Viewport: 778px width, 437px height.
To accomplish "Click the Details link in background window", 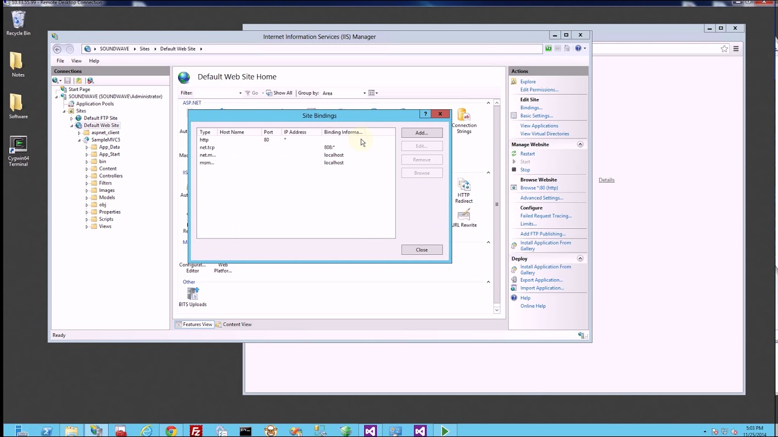I will click(x=607, y=180).
